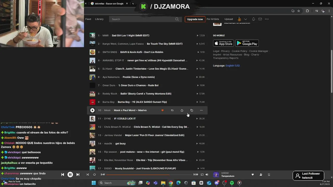Open Sad Girl Luv 1 Night track

pyautogui.click(x=130, y=36)
